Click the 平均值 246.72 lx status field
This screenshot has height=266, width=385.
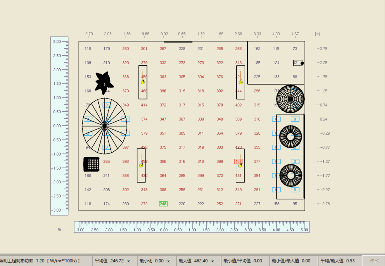[x=114, y=261]
